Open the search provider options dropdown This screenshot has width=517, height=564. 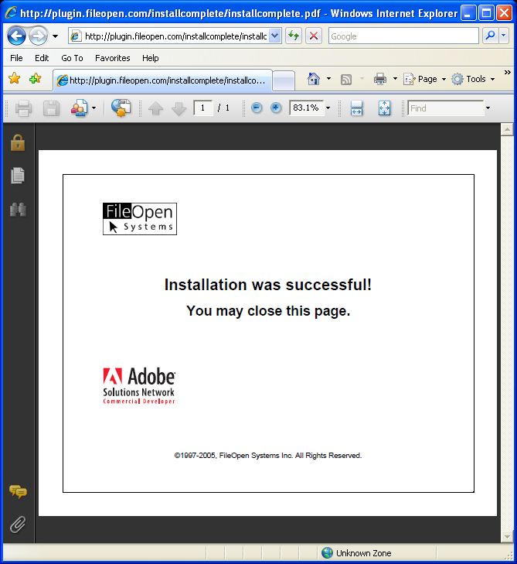(504, 36)
